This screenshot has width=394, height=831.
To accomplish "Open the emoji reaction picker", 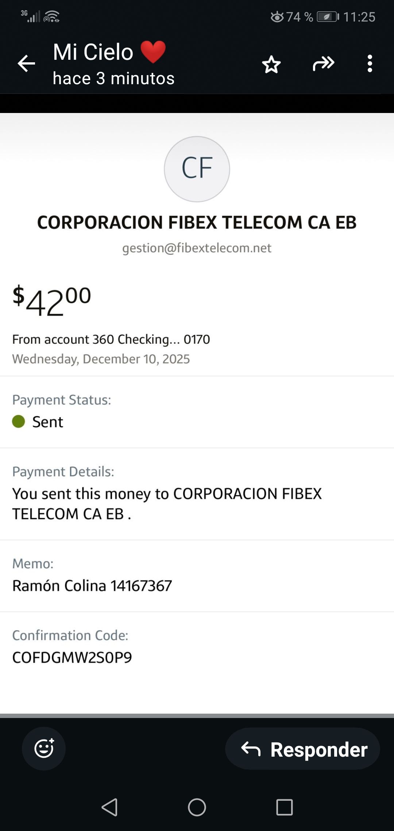I will 44,749.
